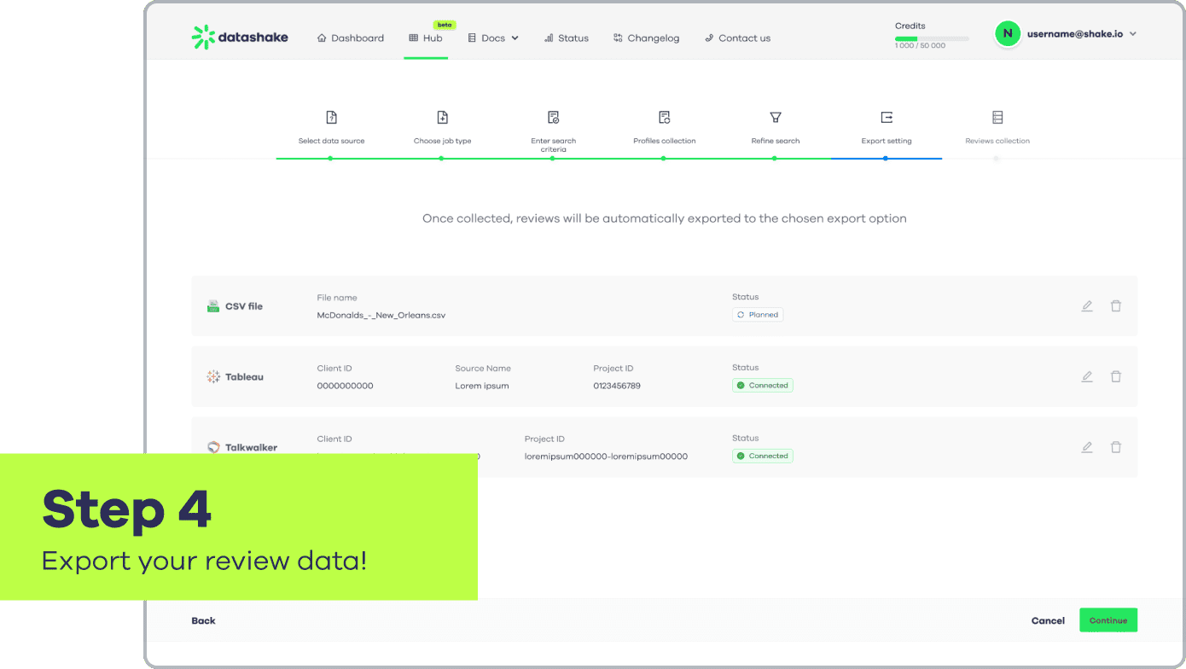Image resolution: width=1186 pixels, height=669 pixels.
Task: Switch to the Dashboard tab
Action: coord(350,38)
